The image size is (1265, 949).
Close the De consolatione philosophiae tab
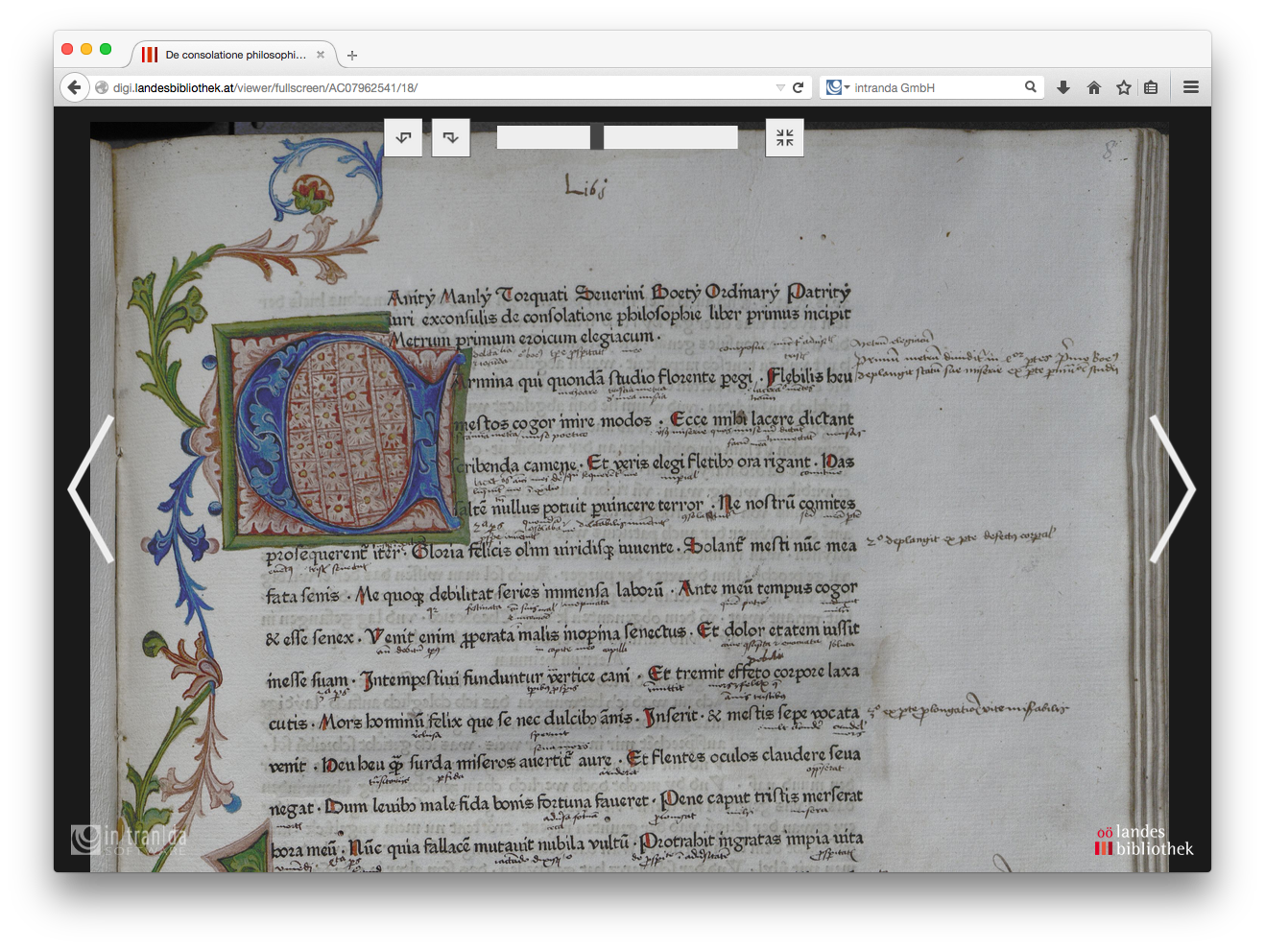click(x=321, y=55)
